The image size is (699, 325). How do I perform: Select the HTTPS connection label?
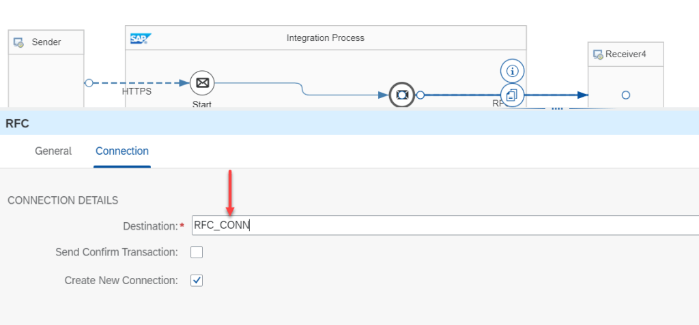coord(137,91)
